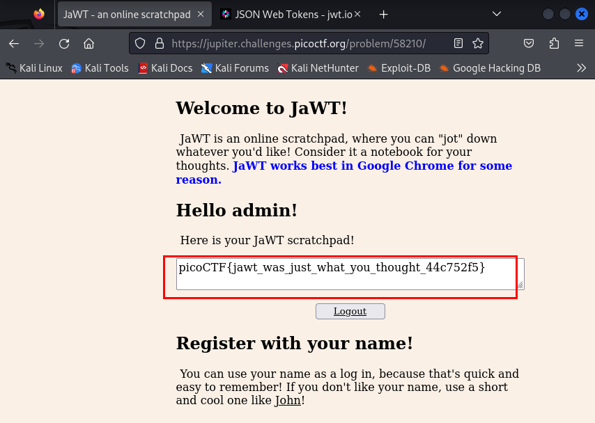595x423 pixels.
Task: Close the browser window with blue X
Action: [x=581, y=15]
